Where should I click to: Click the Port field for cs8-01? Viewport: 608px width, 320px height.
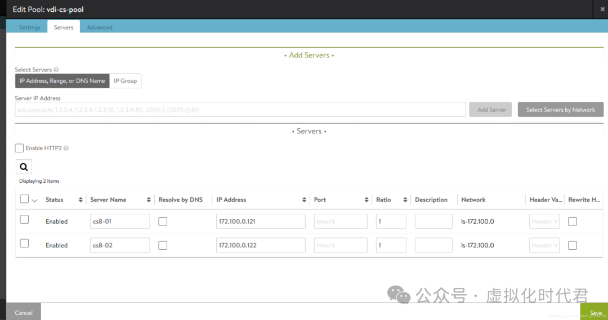click(341, 221)
